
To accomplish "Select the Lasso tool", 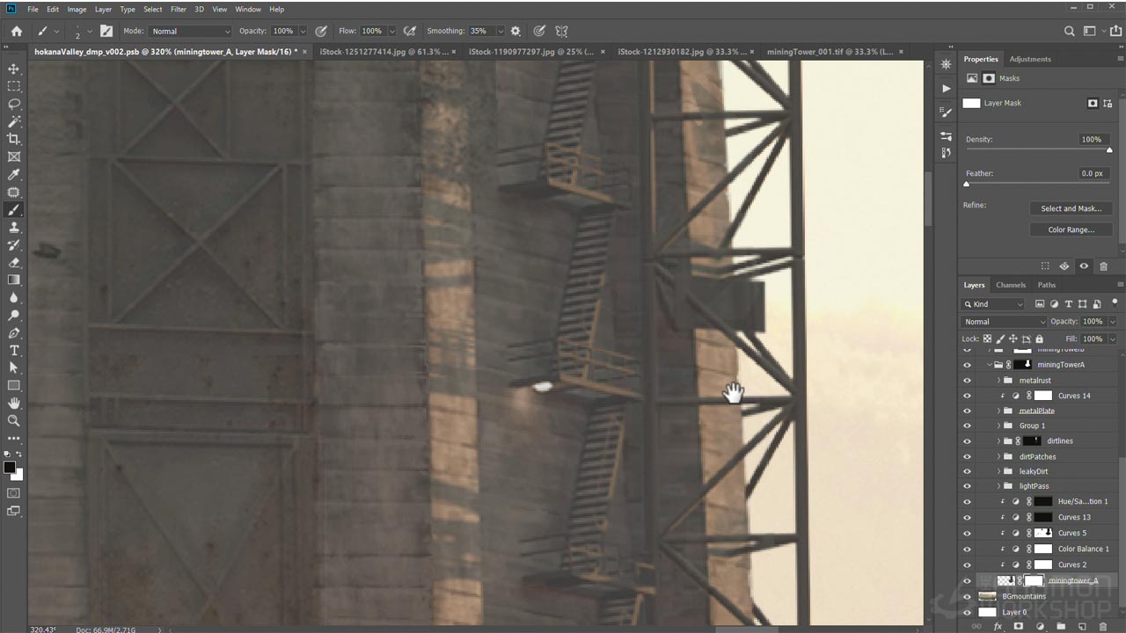I will (14, 104).
